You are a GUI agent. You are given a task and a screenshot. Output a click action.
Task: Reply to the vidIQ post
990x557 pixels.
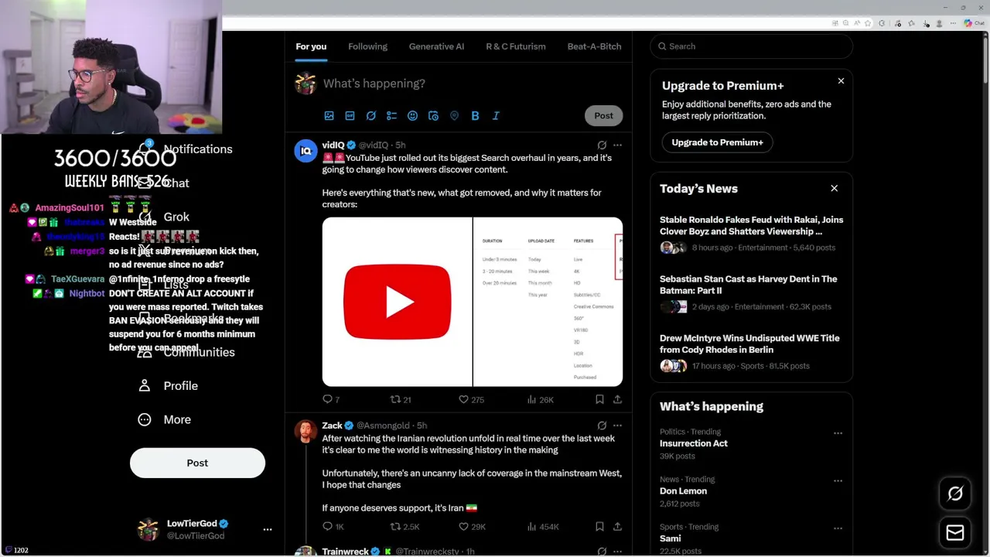click(330, 399)
